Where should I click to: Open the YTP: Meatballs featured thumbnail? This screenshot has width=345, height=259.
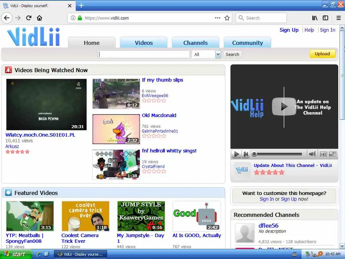click(x=30, y=216)
